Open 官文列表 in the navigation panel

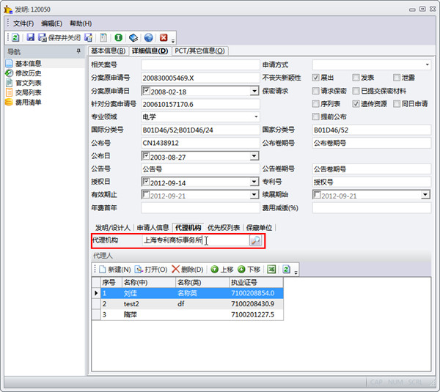29,83
